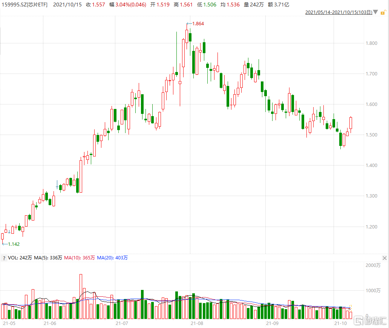Click the tallest volume bar in June
The image size is (389, 328).
81,296
